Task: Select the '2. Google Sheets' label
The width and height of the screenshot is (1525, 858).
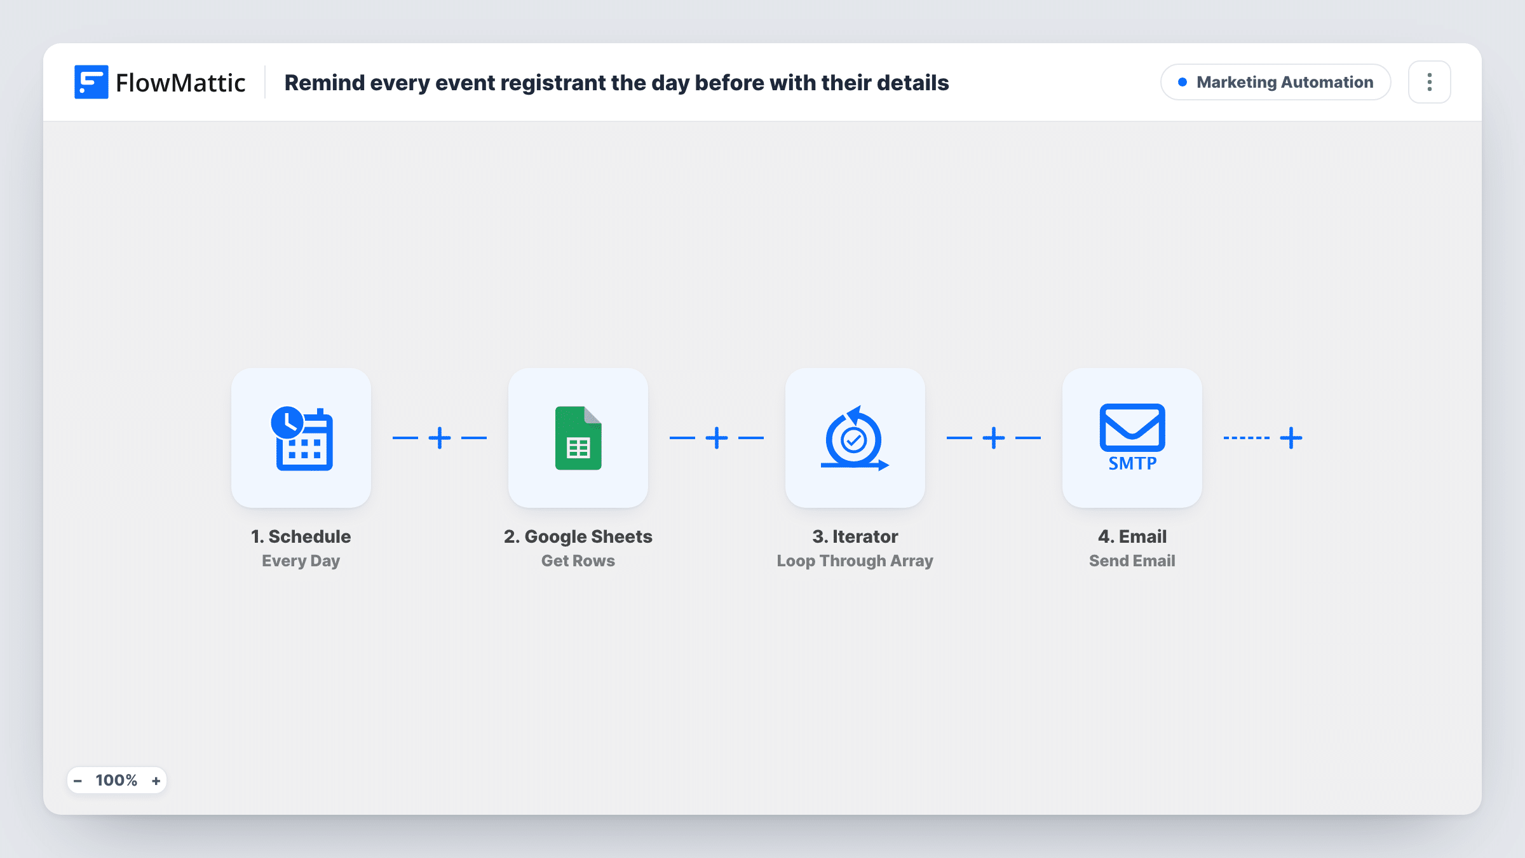Action: tap(578, 536)
